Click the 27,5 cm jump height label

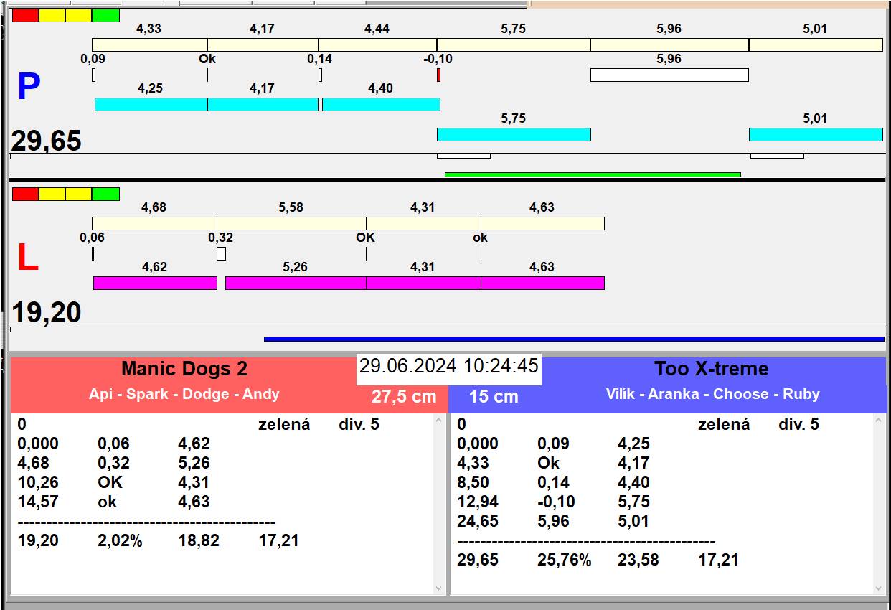(x=404, y=396)
